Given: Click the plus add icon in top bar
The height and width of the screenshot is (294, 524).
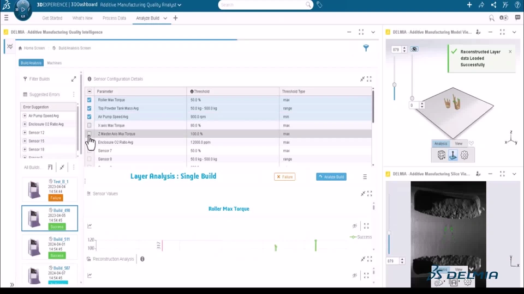Looking at the screenshot, I should point(469,5).
